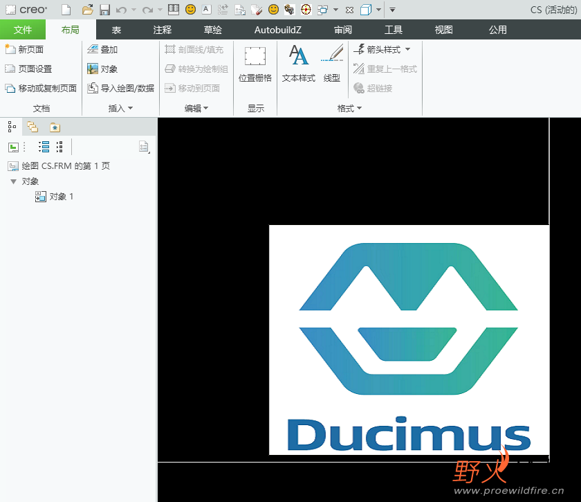Save the drawing with the floppy disk icon
581x502 pixels.
105,10
